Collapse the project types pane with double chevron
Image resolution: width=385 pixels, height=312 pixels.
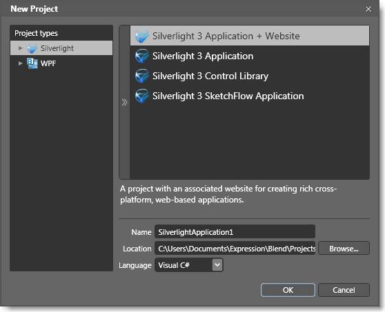coord(124,102)
